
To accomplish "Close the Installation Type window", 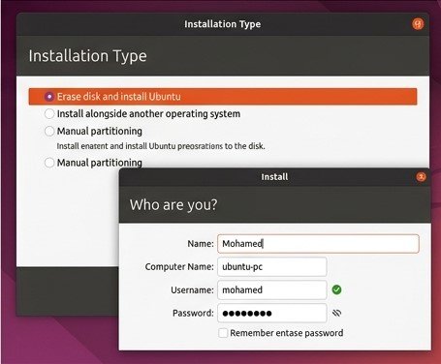I will coord(418,24).
